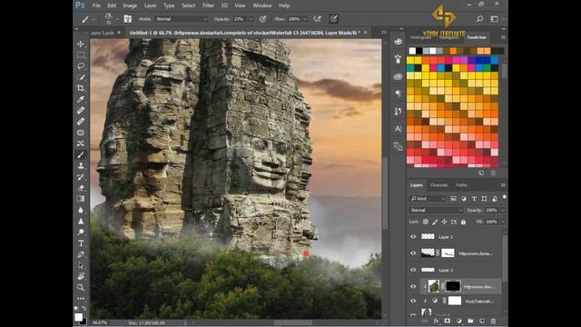Open the layer Kind filter dropdown
The width and height of the screenshot is (581, 327).
pos(428,199)
